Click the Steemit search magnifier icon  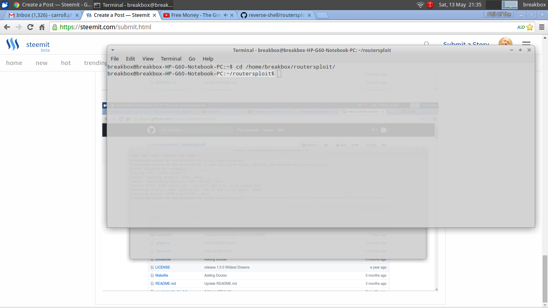click(427, 44)
